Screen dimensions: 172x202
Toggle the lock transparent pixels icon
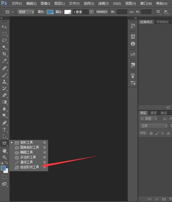[151, 133]
